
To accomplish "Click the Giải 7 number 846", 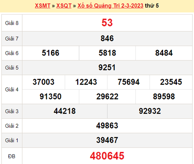I will (x=107, y=38).
